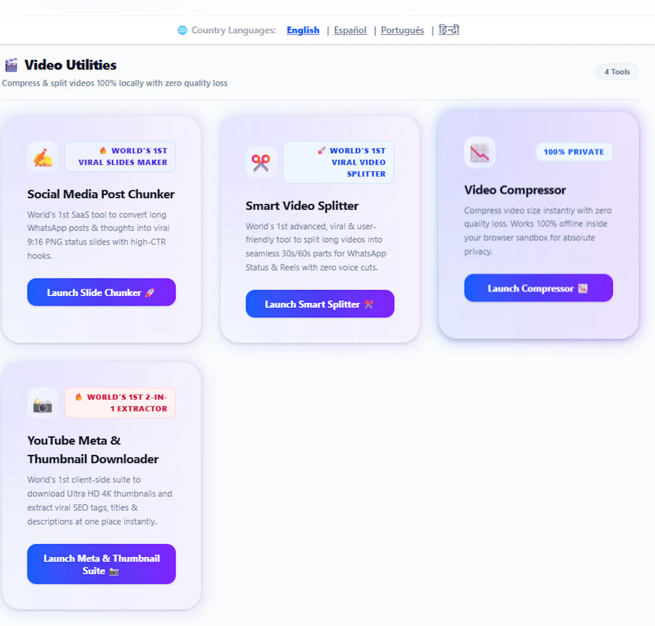The image size is (655, 626).
Task: Click the downward chart icon on Video Compressor card
Action: (x=479, y=153)
